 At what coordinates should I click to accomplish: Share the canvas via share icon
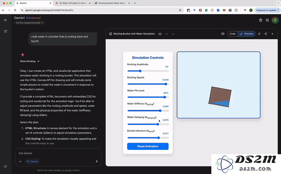click(x=265, y=34)
